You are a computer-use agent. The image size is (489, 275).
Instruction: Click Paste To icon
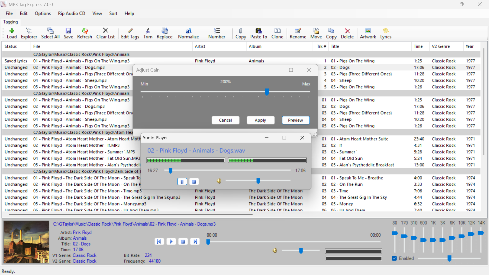259,33
